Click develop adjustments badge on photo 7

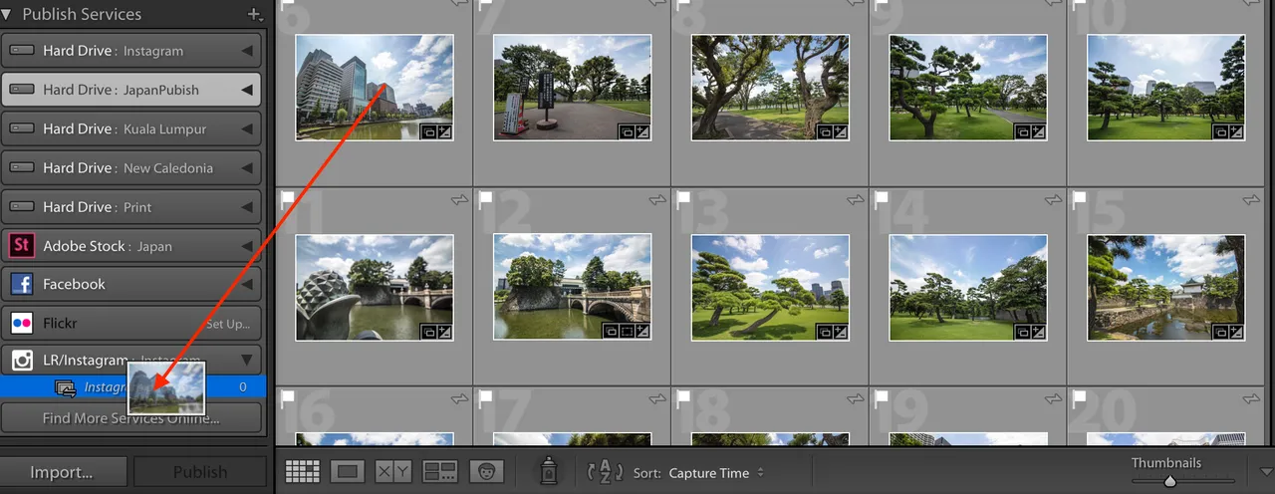642,131
